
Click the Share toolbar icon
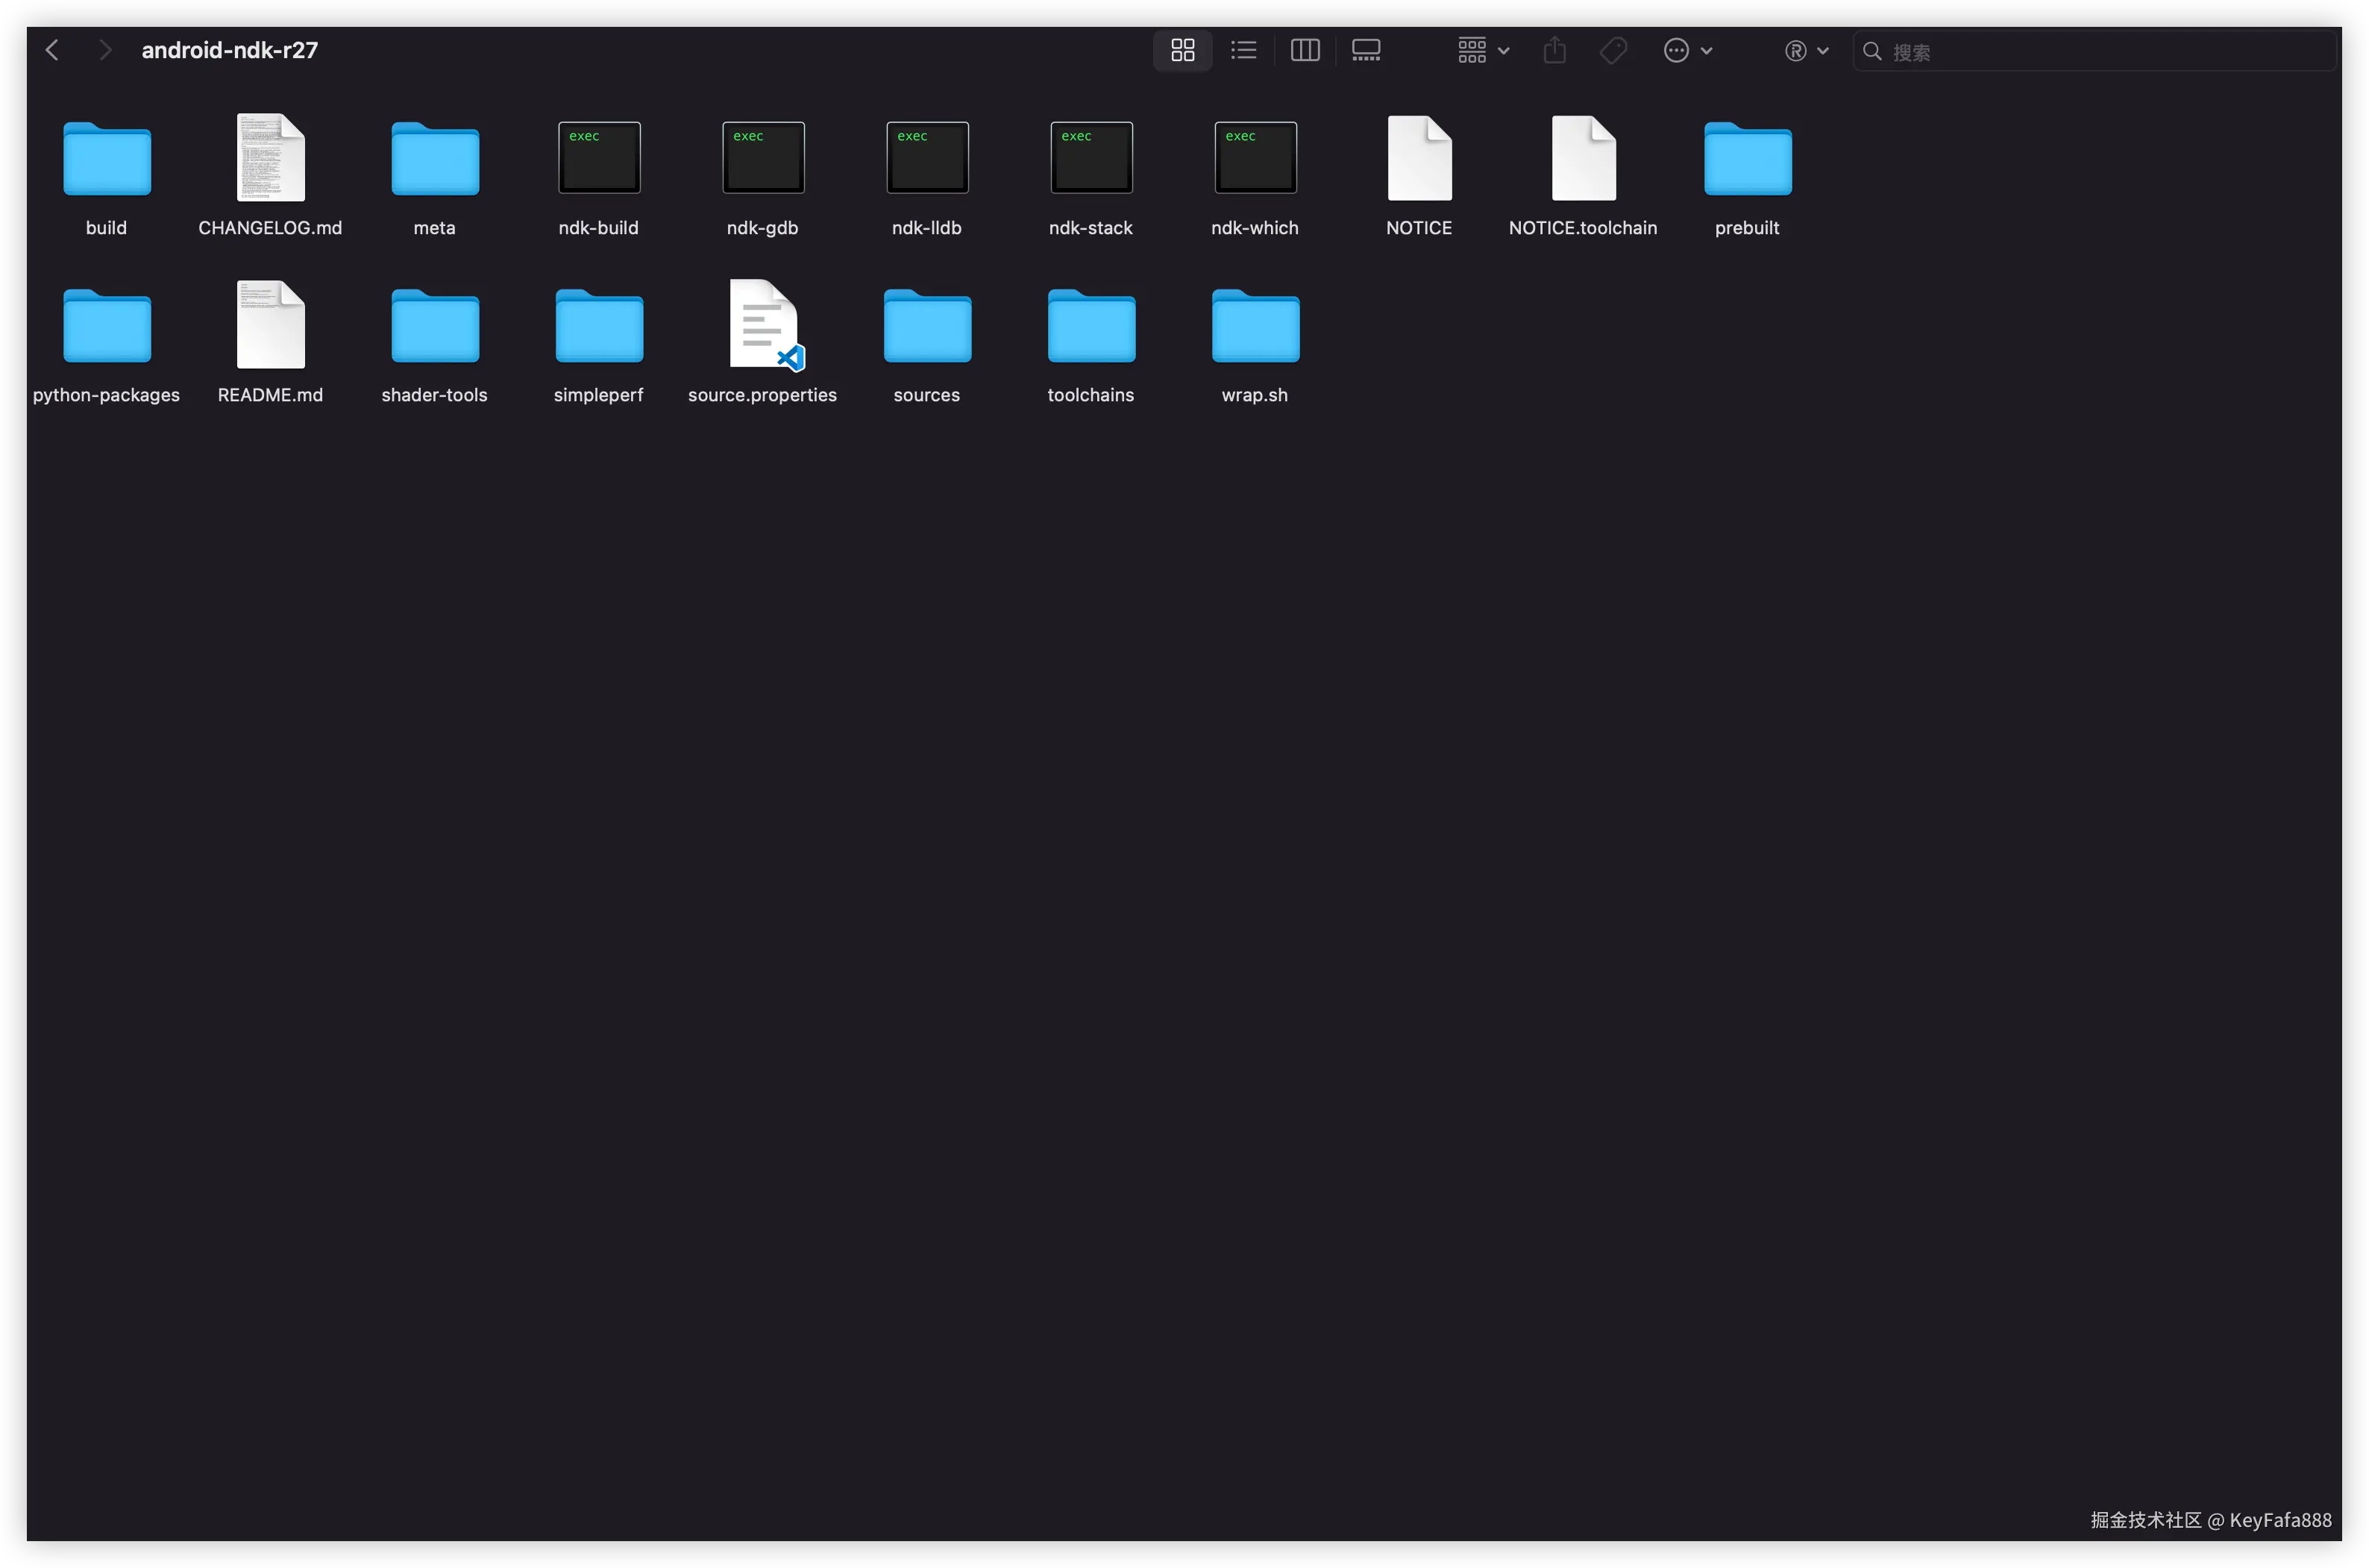[x=1554, y=50]
